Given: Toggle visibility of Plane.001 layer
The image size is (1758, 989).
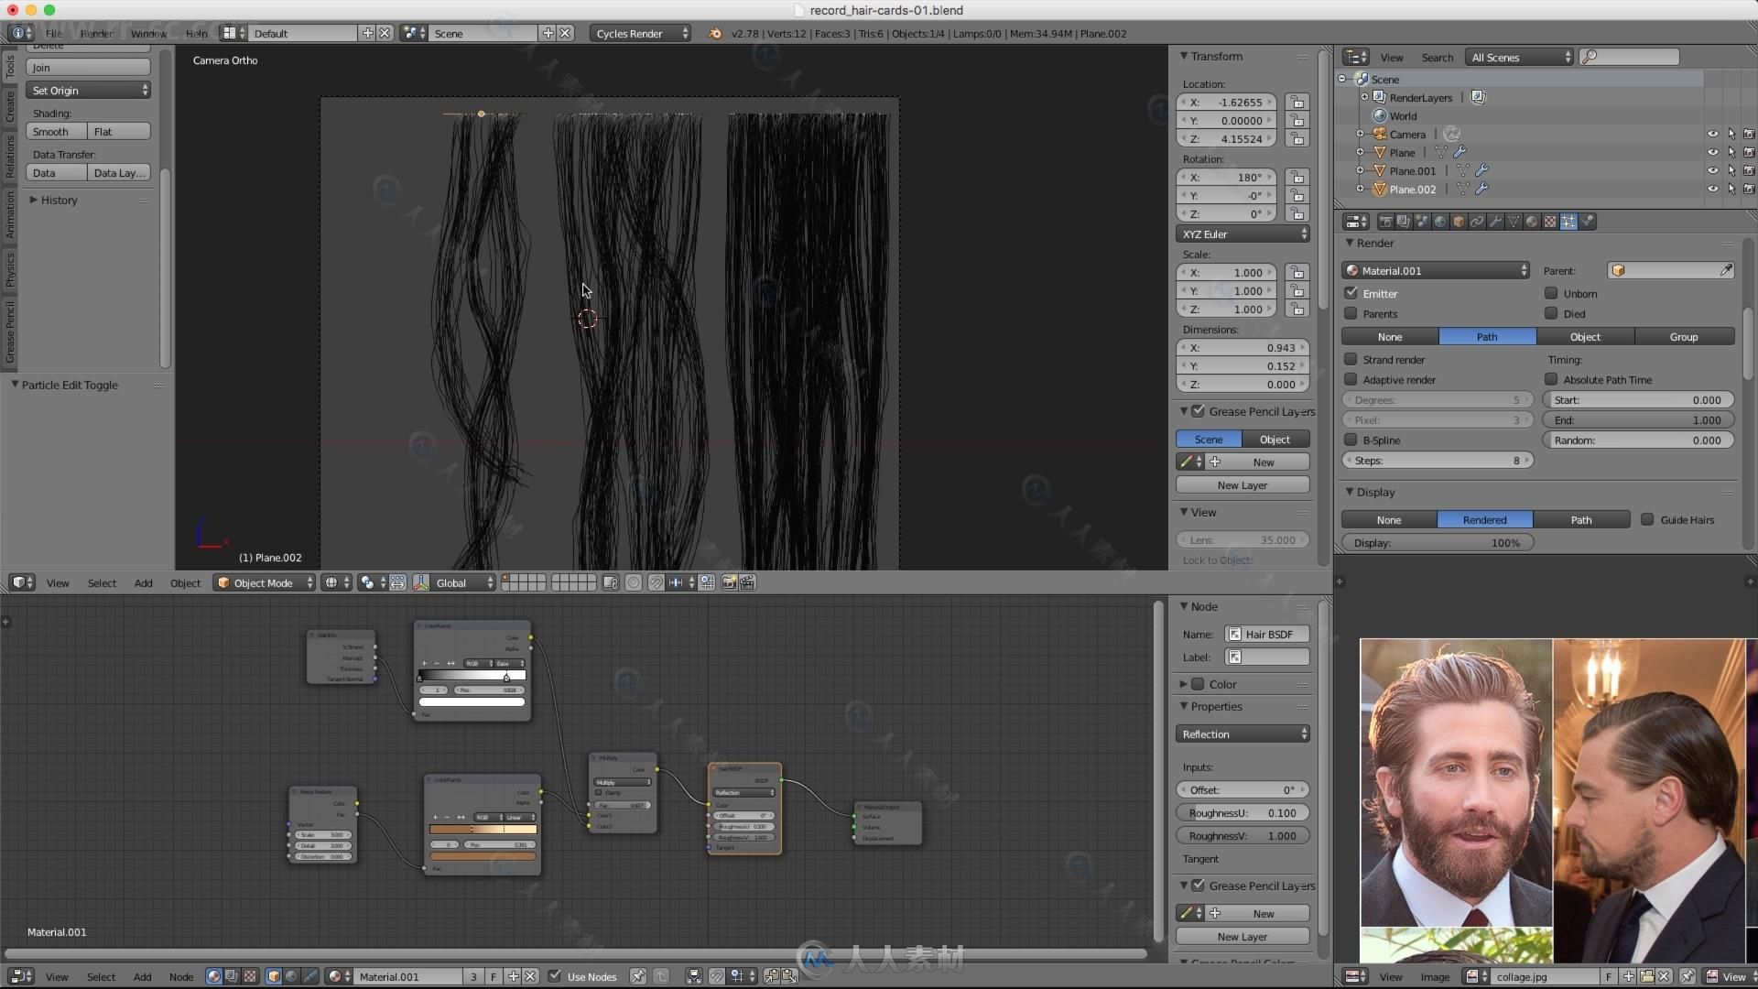Looking at the screenshot, I should coord(1711,169).
